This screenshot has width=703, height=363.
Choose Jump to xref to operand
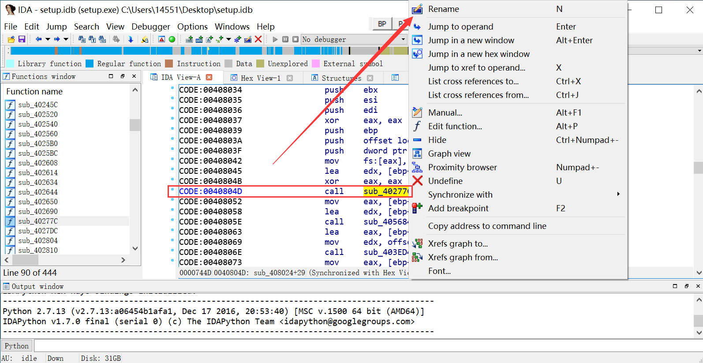[x=518, y=67]
